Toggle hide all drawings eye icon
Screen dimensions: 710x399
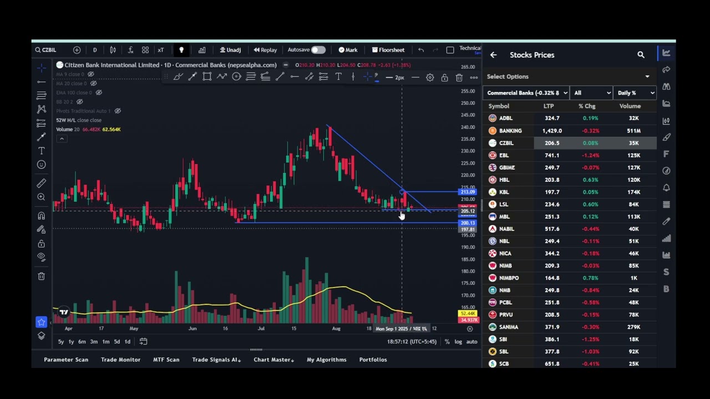42,257
